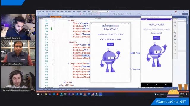Viewport: 190px width, 106px height.
Task: Click the emulator volume up icon
Action: 175,26
